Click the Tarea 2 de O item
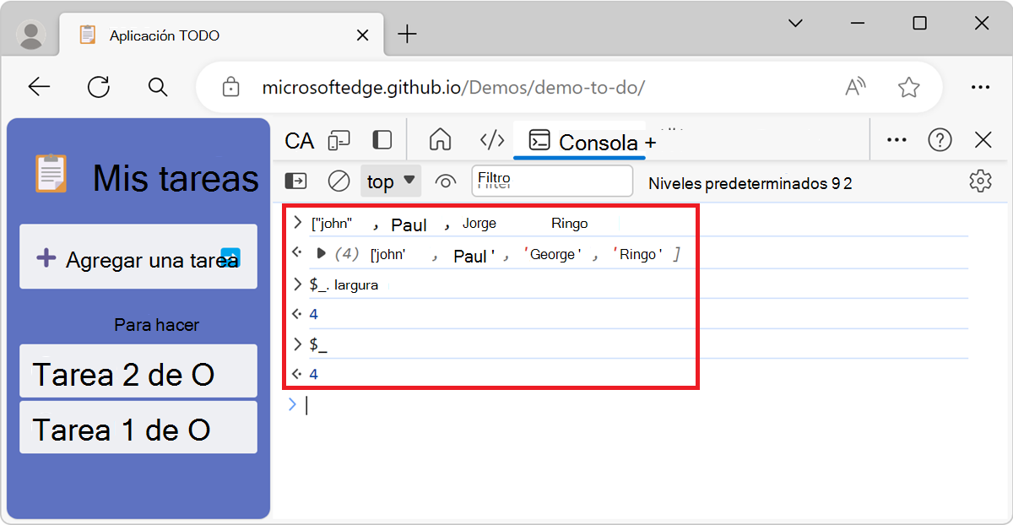Image resolution: width=1013 pixels, height=525 pixels. 138,371
